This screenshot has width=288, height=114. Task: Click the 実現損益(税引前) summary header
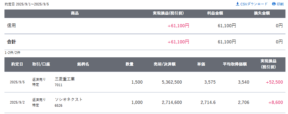(168, 13)
